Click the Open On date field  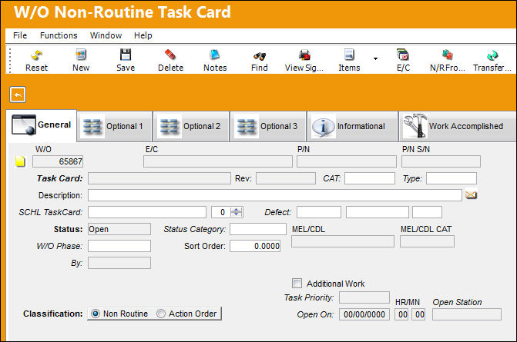pyautogui.click(x=364, y=314)
